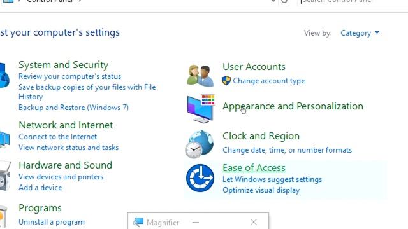408x229 pixels.
Task: Open Appearance and Personalization heading
Action: tap(293, 106)
